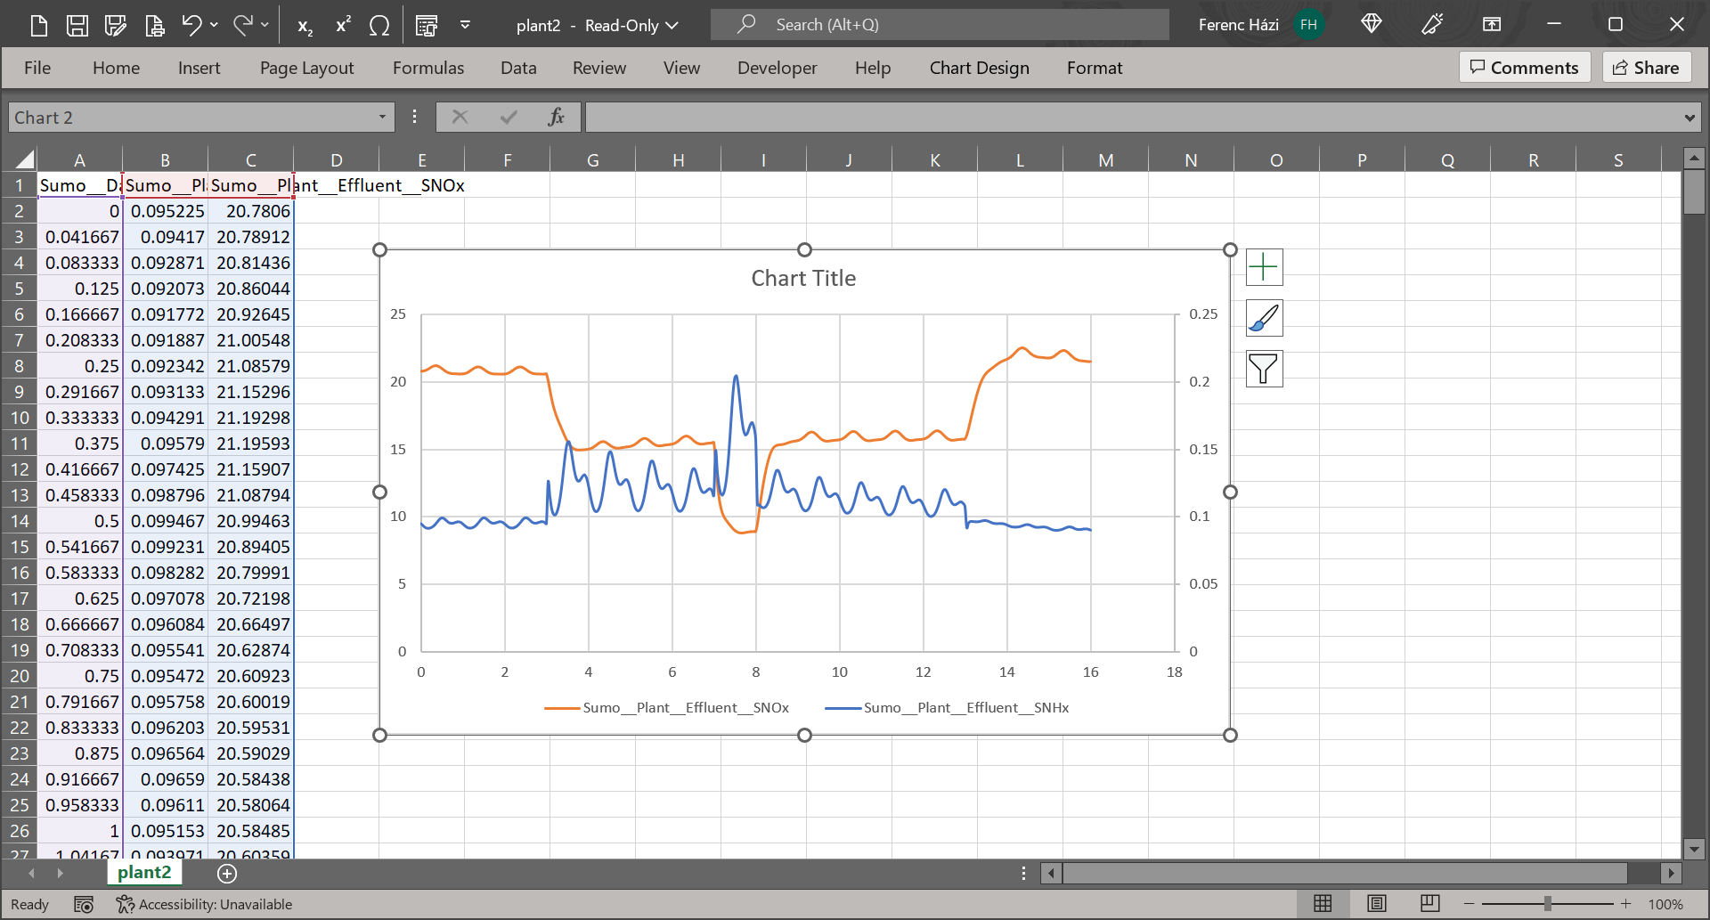The height and width of the screenshot is (920, 1710).
Task: Add a new sheet with plus icon
Action: 227,874
